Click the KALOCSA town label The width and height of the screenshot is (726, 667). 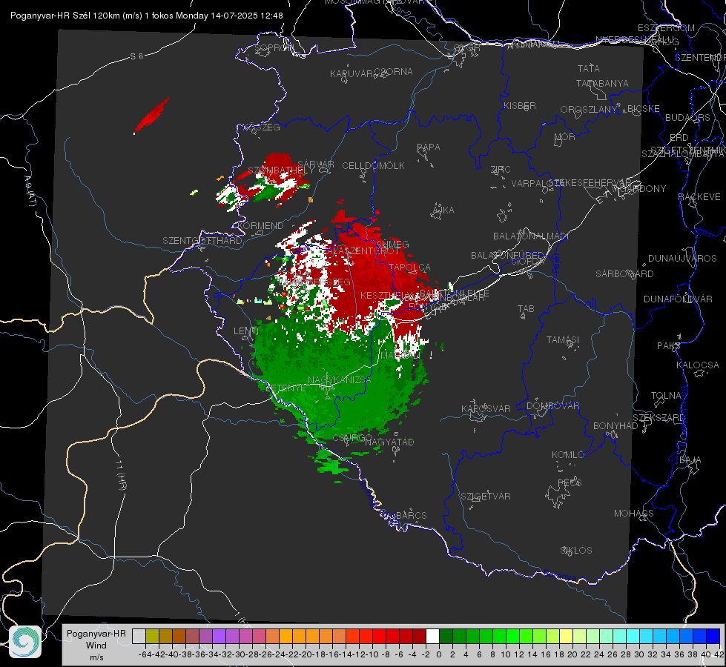[x=698, y=365]
